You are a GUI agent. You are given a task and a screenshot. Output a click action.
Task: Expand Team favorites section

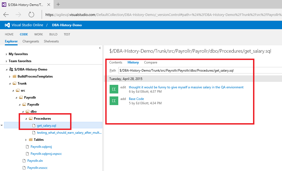coord(6,61)
